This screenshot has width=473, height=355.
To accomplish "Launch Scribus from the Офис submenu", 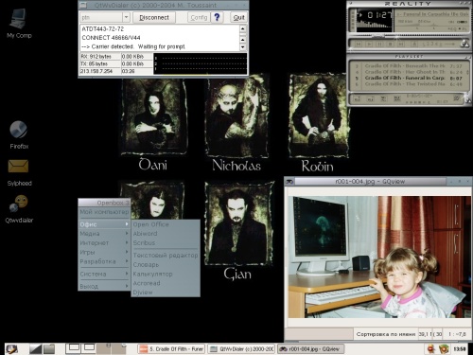I will (166, 242).
